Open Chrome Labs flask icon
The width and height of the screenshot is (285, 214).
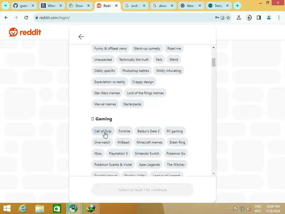pos(239,18)
